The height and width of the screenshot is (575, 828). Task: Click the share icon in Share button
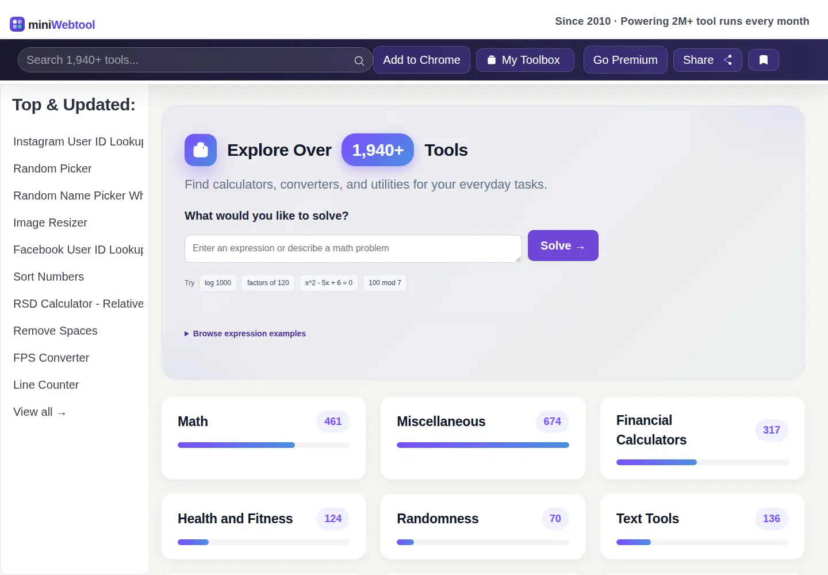[728, 60]
